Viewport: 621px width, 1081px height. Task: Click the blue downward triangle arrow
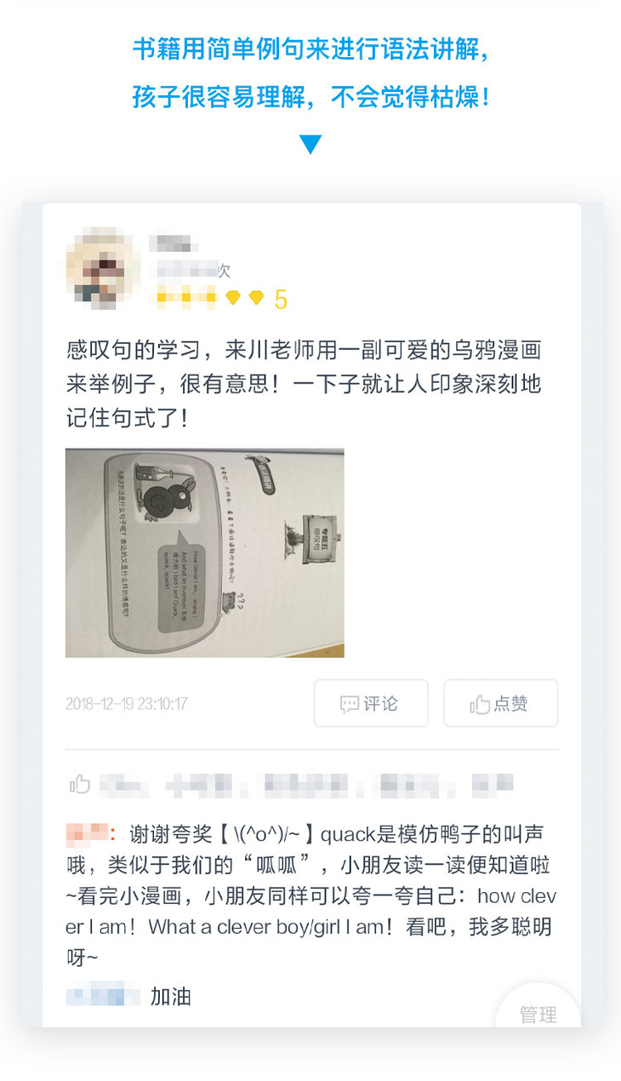click(310, 144)
